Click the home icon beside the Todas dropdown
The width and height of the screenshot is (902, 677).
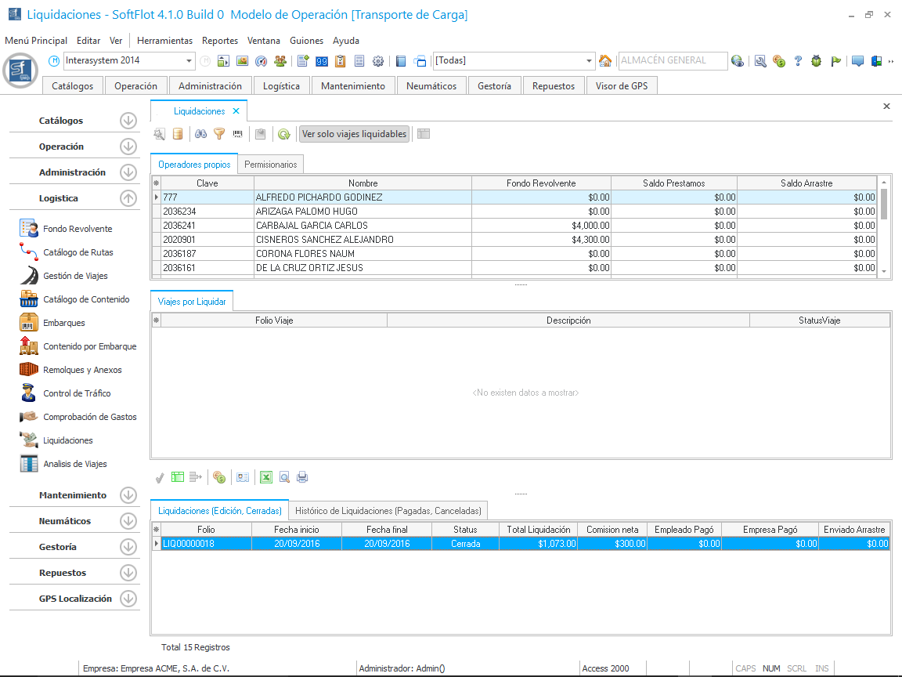pos(604,61)
